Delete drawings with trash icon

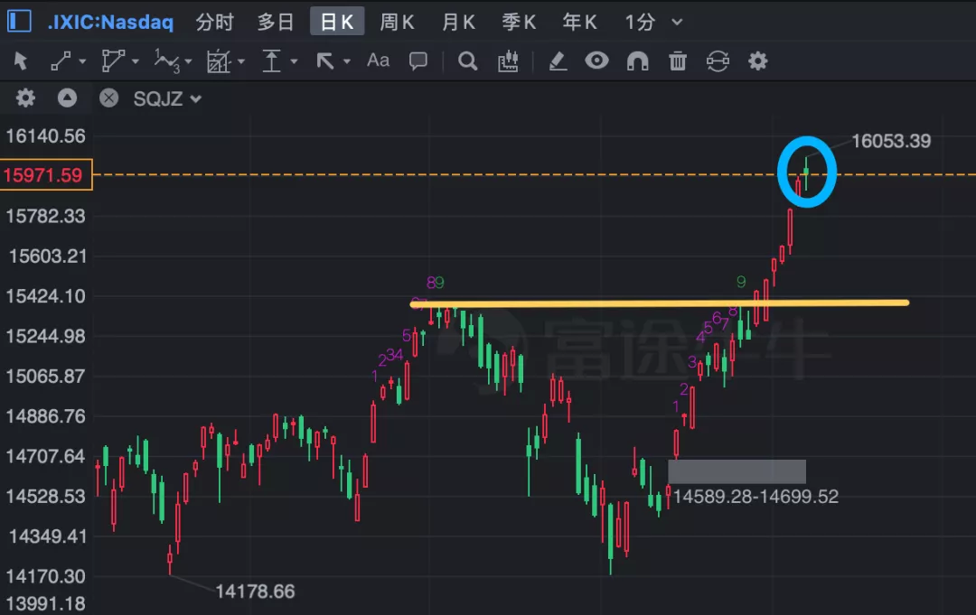coord(677,61)
